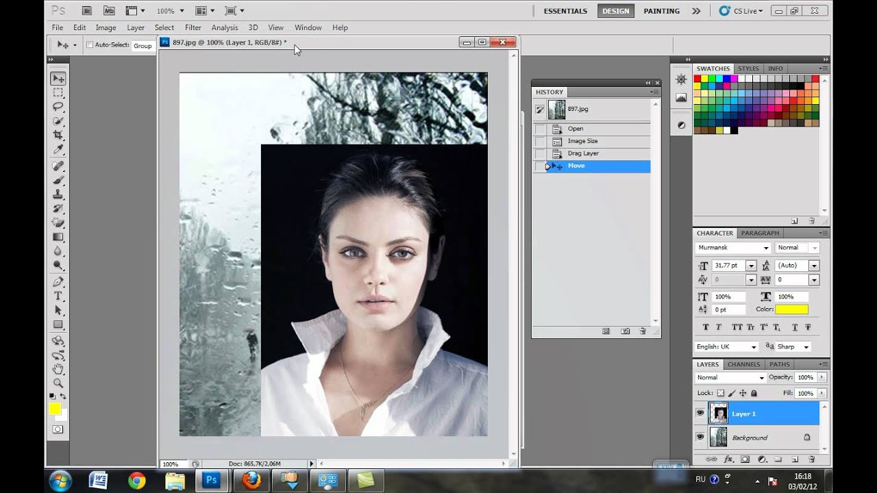
Task: Open the yellow text Color swatch
Action: pos(791,309)
